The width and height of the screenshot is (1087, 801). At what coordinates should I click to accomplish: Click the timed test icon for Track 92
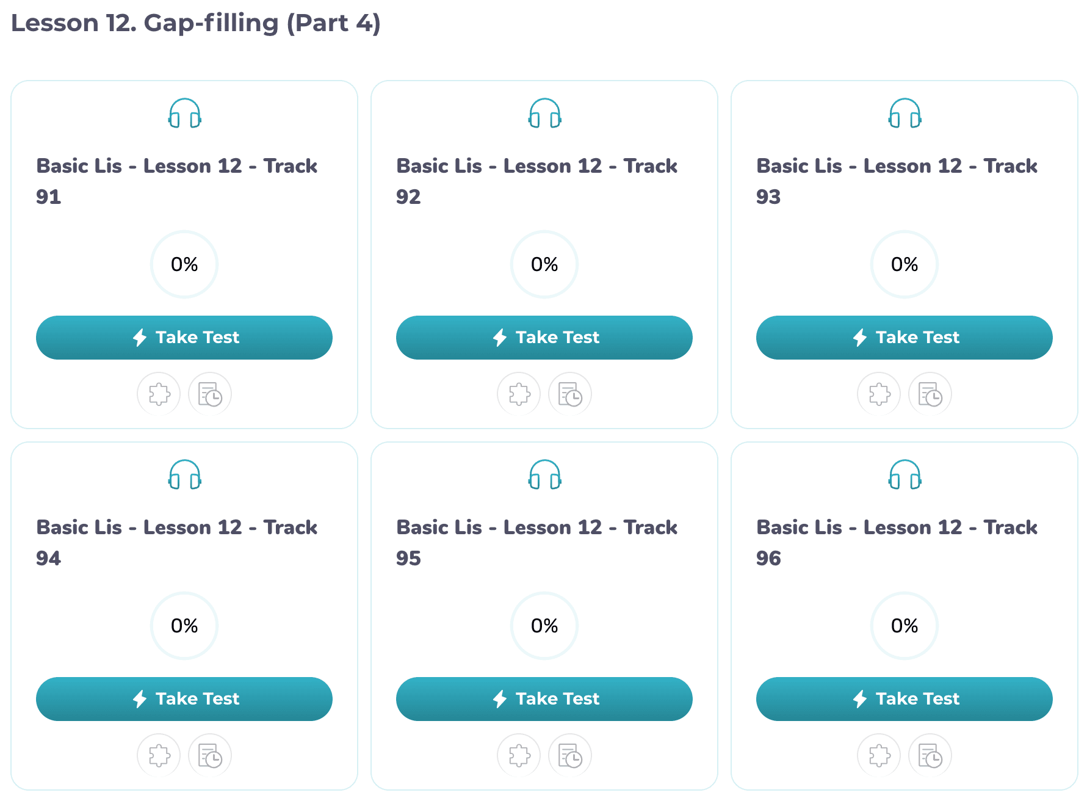click(570, 394)
